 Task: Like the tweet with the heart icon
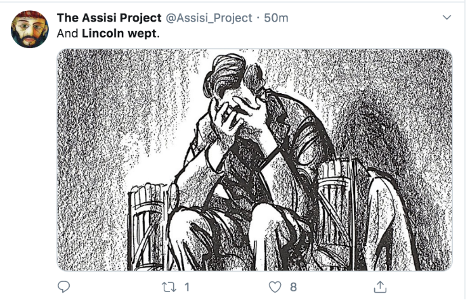click(x=275, y=287)
